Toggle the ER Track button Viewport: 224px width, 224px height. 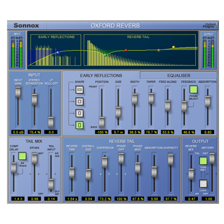pos(22,156)
